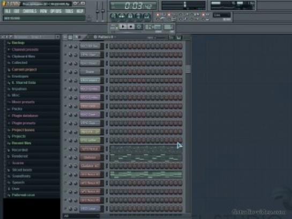Open the EDIT menu

[17, 11]
